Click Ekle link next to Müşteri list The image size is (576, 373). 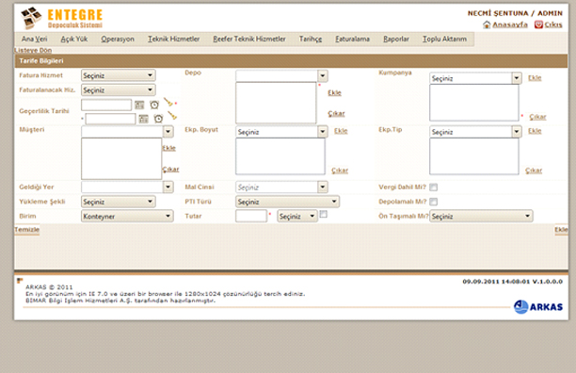pos(169,148)
